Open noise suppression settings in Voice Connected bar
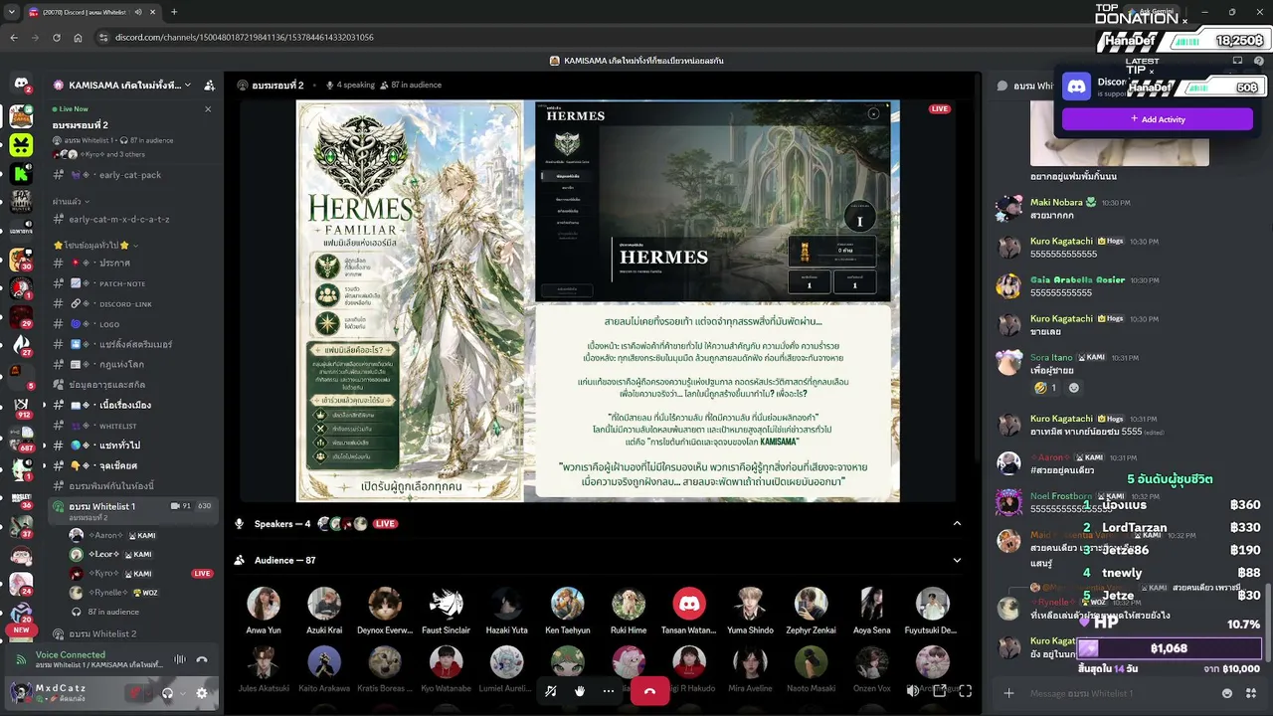The height and width of the screenshot is (716, 1273). 180,659
